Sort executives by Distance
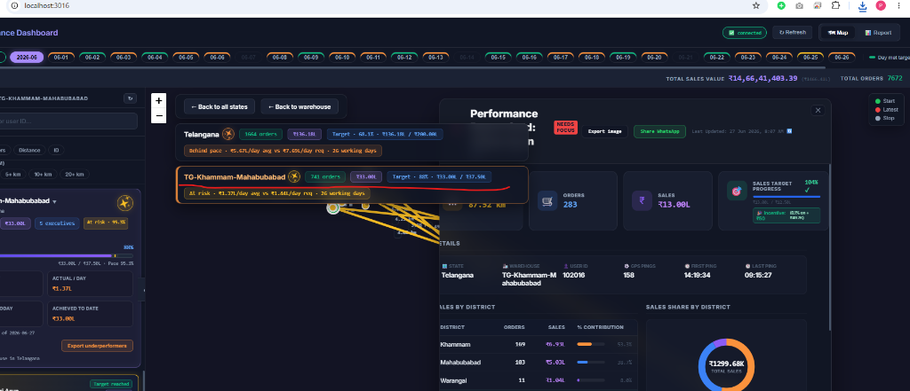Screen dimensions: 910x391 pos(29,150)
